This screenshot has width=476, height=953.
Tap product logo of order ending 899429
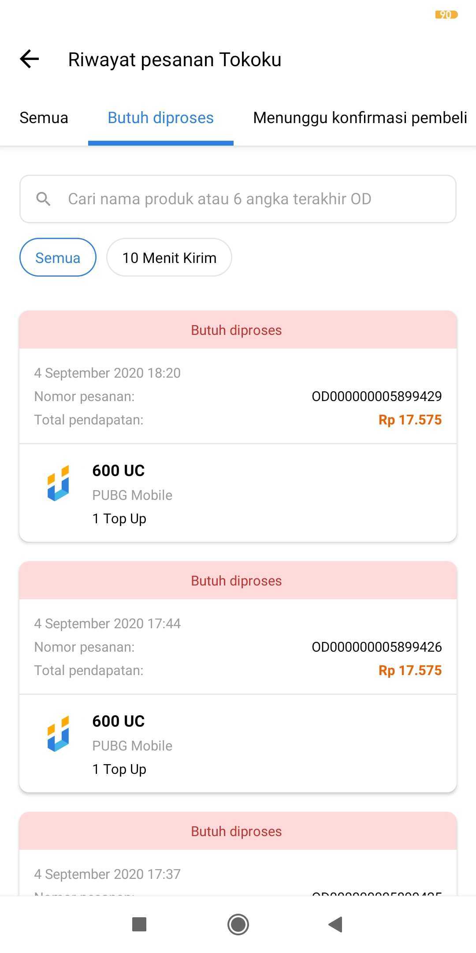click(x=58, y=483)
